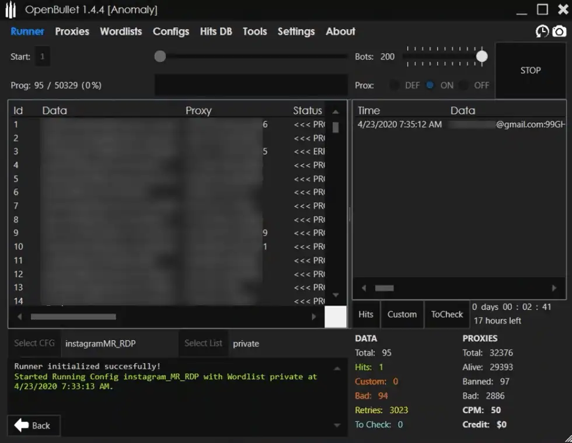Take a screenshot using the camera icon
572x443 pixels.
[559, 32]
